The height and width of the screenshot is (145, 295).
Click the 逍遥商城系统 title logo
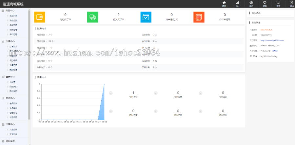point(13,4)
